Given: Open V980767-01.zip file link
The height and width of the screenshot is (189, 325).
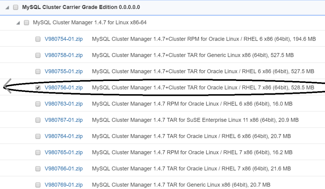Looking at the screenshot, I should click(64, 120).
